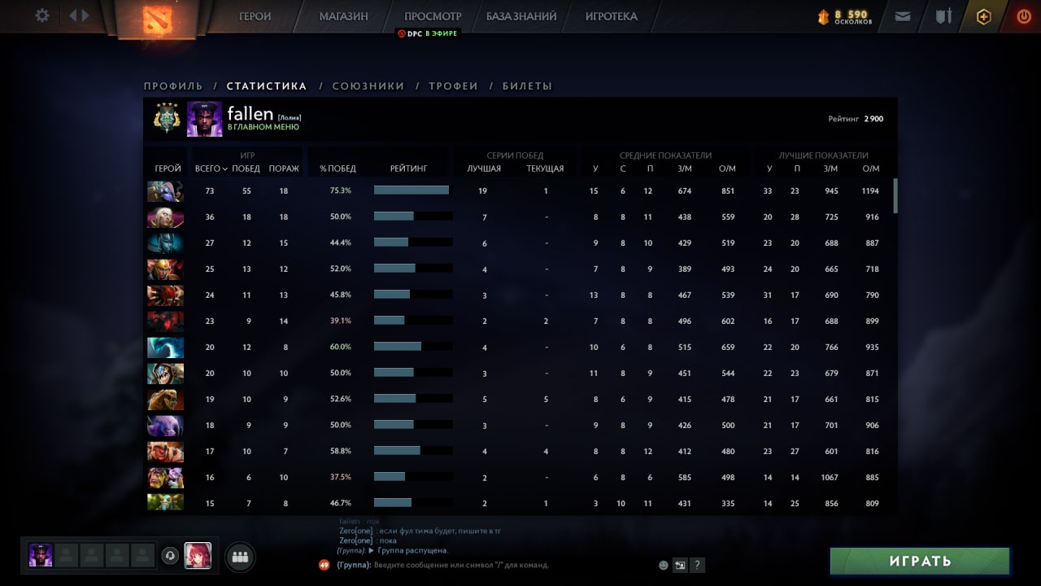
Task: Open the Просмотр menu
Action: pos(433,16)
